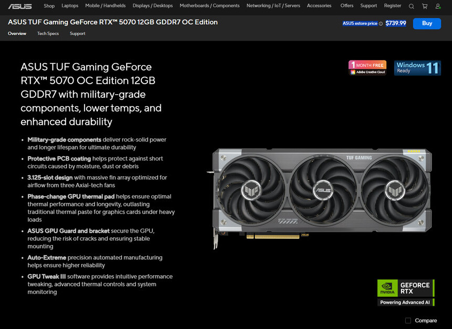452x329 pixels.
Task: Open the Accessories menu
Action: pos(319,6)
